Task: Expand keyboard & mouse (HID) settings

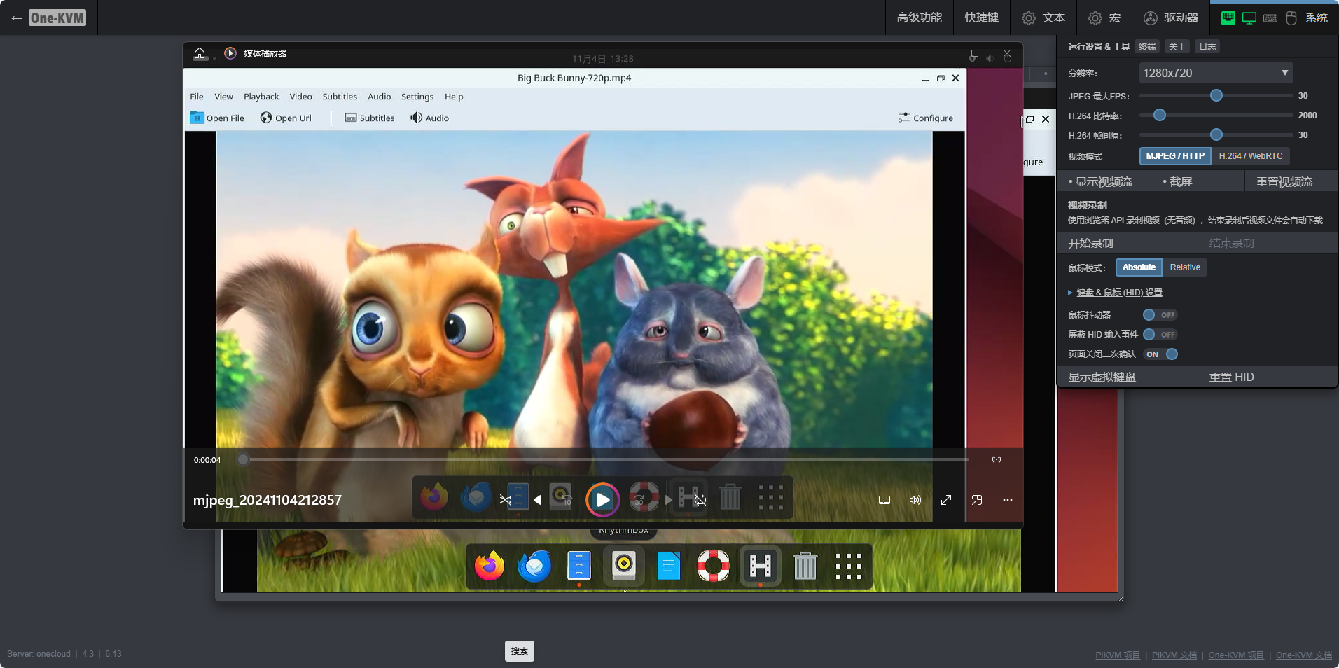Action: pyautogui.click(x=1118, y=293)
